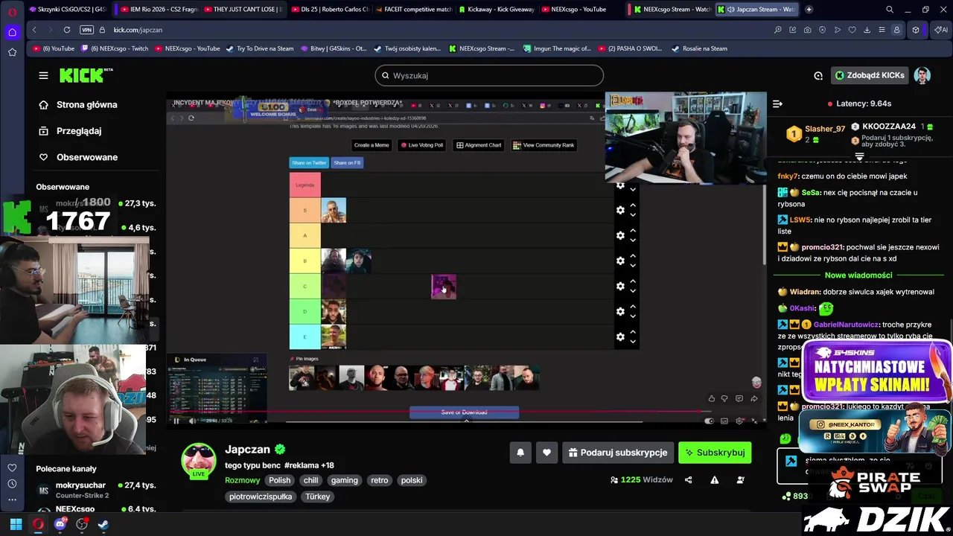Click Japczan's streamer avatar

click(199, 461)
